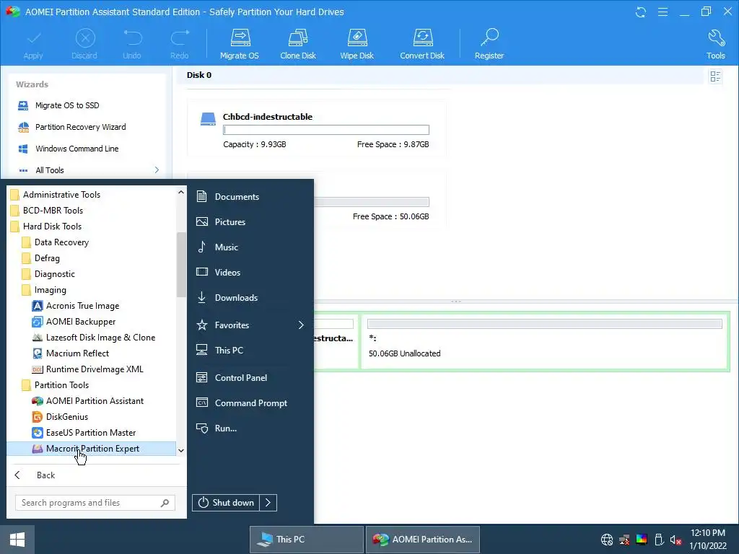Open Windows Command Line wizard
The height and width of the screenshot is (554, 739).
tap(76, 149)
